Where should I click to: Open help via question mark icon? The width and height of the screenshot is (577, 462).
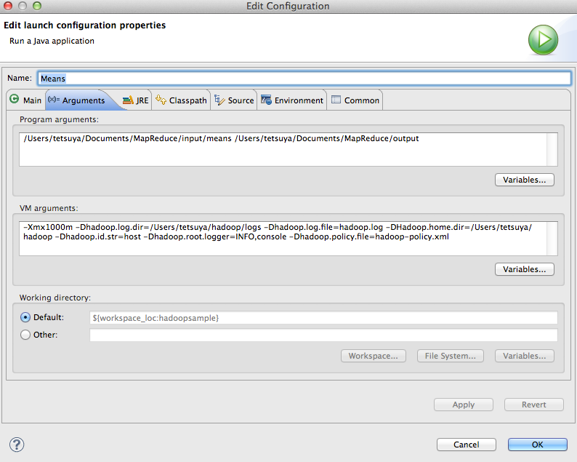click(17, 445)
